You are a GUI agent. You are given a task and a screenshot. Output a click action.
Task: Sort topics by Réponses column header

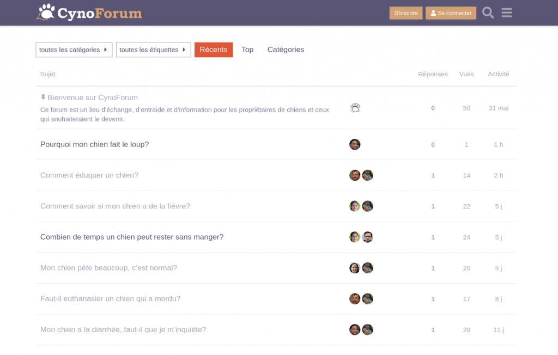433,74
